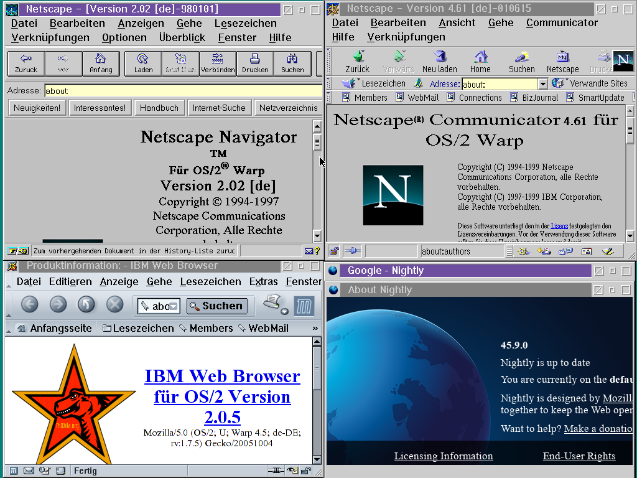Toggle the online/offline plug icon in Netscape 4.61
Screen dimensions: 637x478
pyautogui.click(x=352, y=251)
